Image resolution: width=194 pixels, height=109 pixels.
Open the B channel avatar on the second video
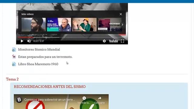[x=19, y=100]
